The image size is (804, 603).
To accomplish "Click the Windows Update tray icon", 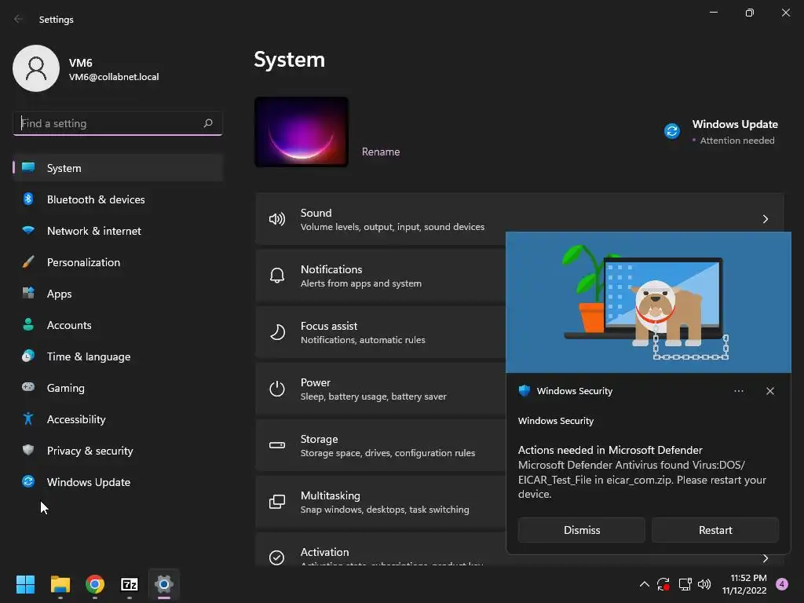I will [x=663, y=584].
